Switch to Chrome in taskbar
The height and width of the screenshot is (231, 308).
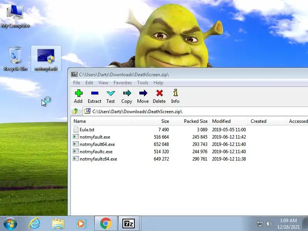click(105, 223)
